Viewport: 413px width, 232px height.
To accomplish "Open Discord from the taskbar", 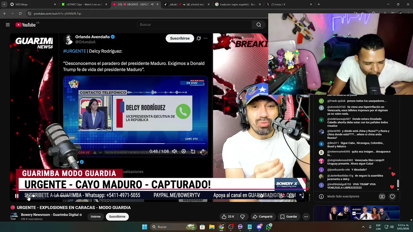I will point(259,227).
